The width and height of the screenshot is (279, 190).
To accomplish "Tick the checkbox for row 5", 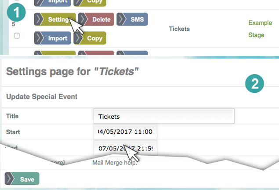I will pos(17,36).
